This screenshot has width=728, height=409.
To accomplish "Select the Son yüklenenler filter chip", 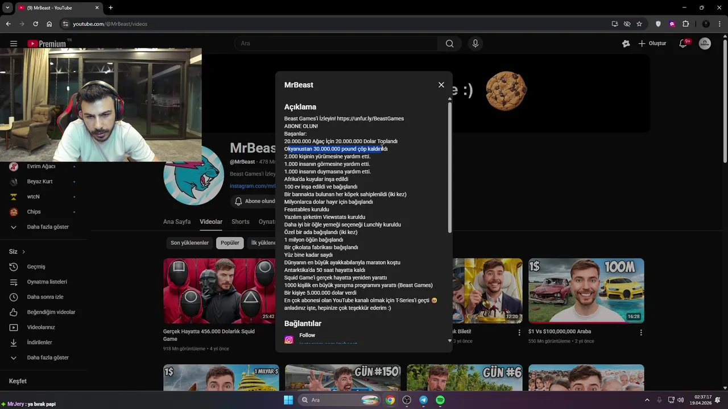I will pyautogui.click(x=189, y=243).
